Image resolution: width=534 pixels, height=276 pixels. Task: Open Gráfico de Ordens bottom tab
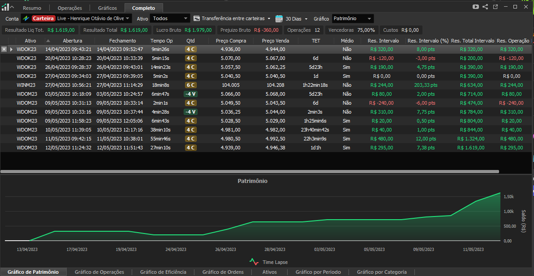[x=223, y=272]
